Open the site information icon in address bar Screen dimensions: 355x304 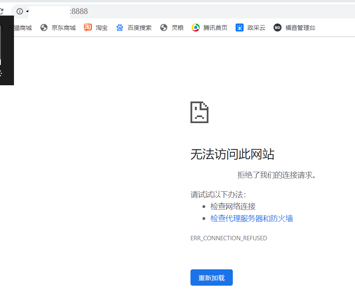20,11
